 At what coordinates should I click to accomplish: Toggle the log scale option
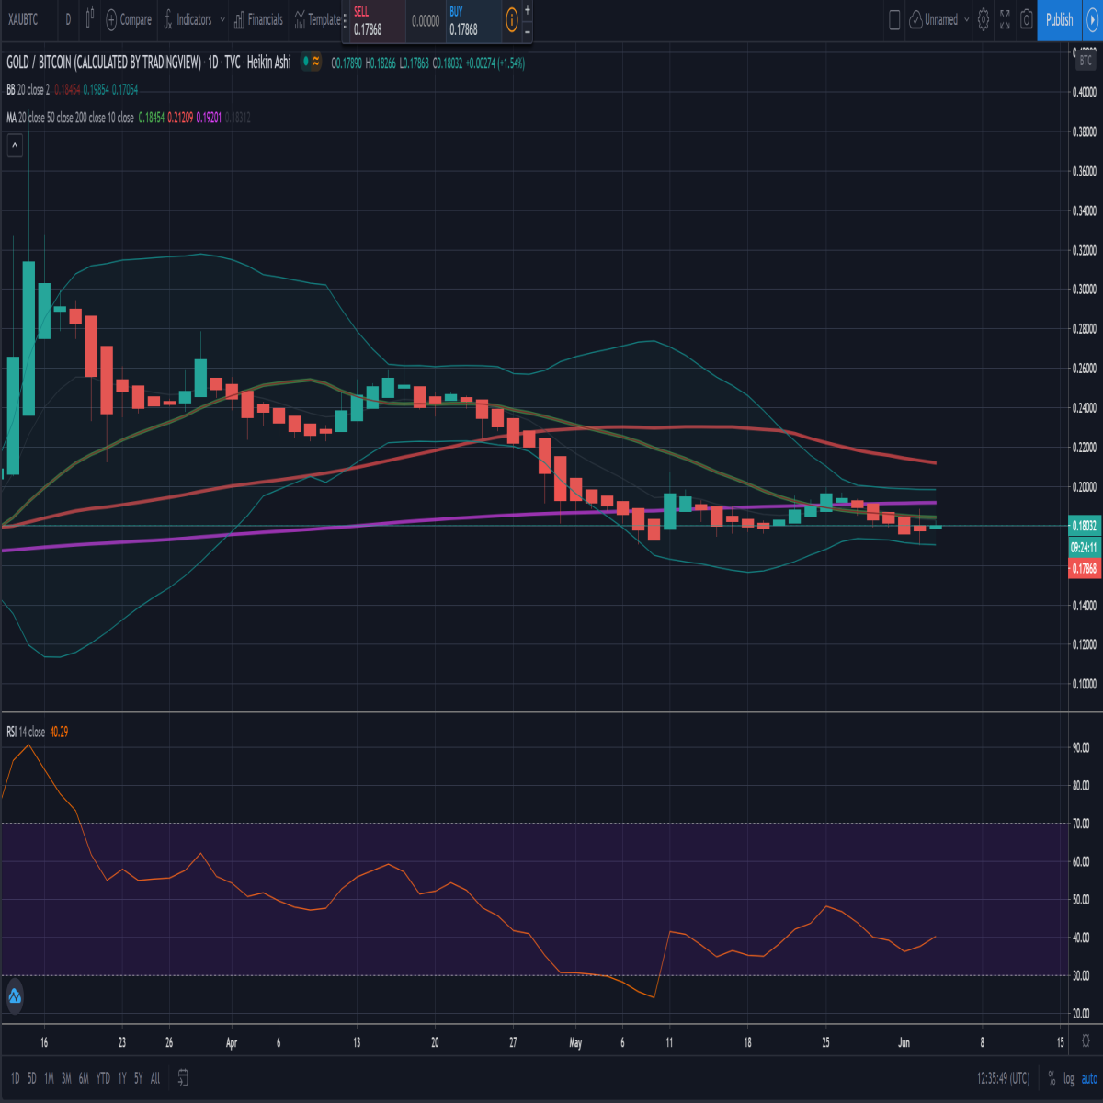pos(1069,1078)
